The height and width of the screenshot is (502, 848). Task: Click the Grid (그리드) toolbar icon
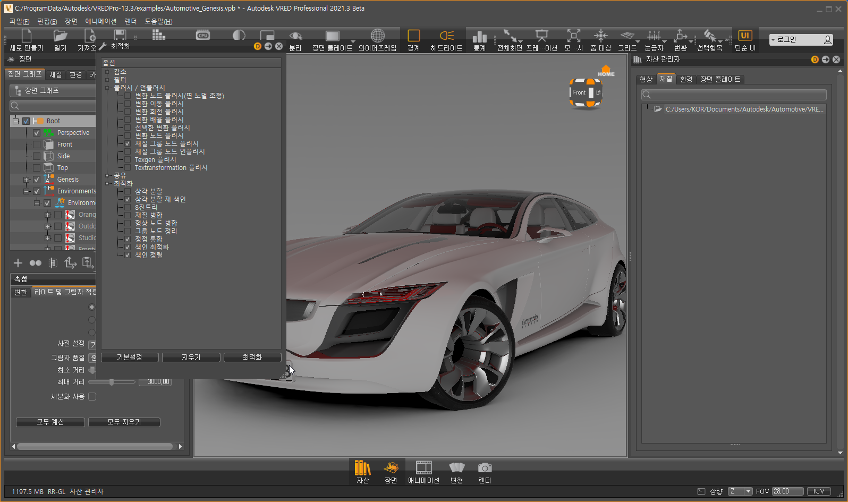[x=627, y=36]
